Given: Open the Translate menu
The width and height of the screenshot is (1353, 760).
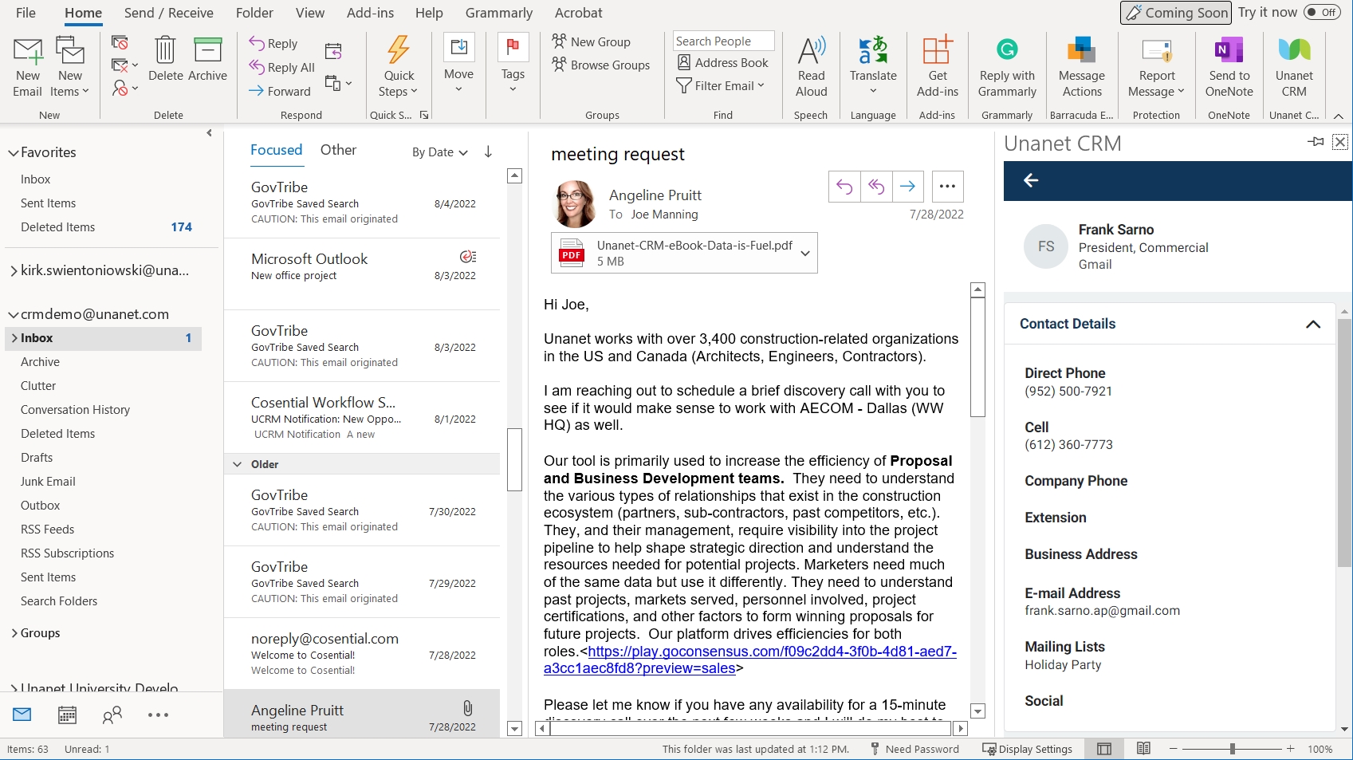Looking at the screenshot, I should (x=873, y=67).
